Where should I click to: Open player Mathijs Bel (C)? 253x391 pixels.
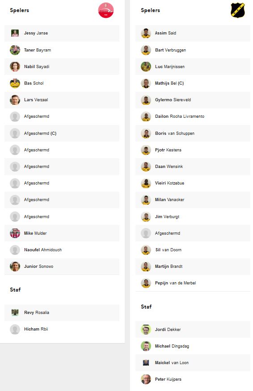coord(193,83)
